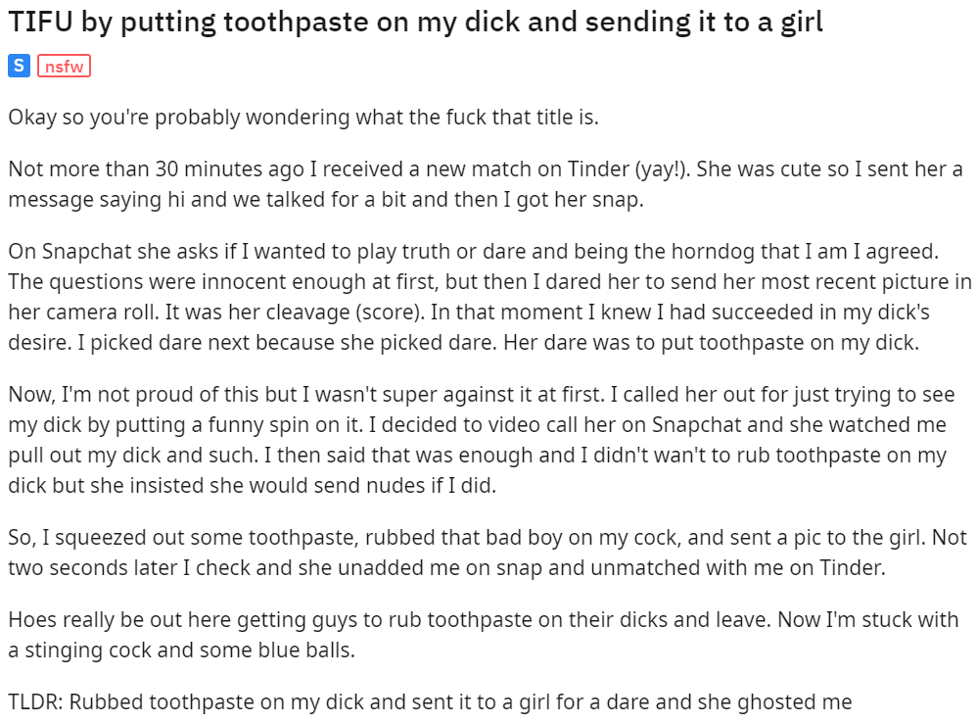The width and height of the screenshot is (977, 723).
Task: Click the paragraph starting 'Now, I'm not proud'
Action: [481, 440]
